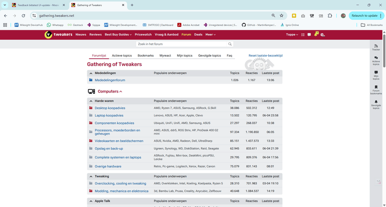
Task: Open the GitHub bookmark
Action: point(259,25)
